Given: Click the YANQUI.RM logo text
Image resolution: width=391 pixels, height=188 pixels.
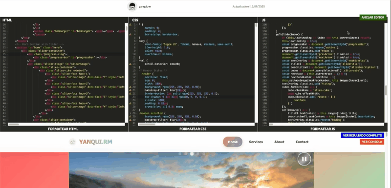Looking at the screenshot, I should (x=96, y=142).
